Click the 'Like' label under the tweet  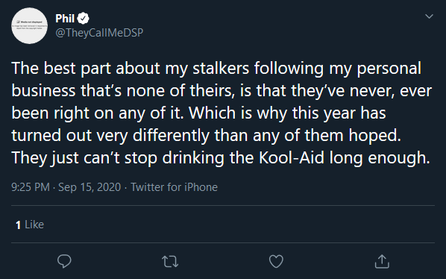tap(34, 225)
